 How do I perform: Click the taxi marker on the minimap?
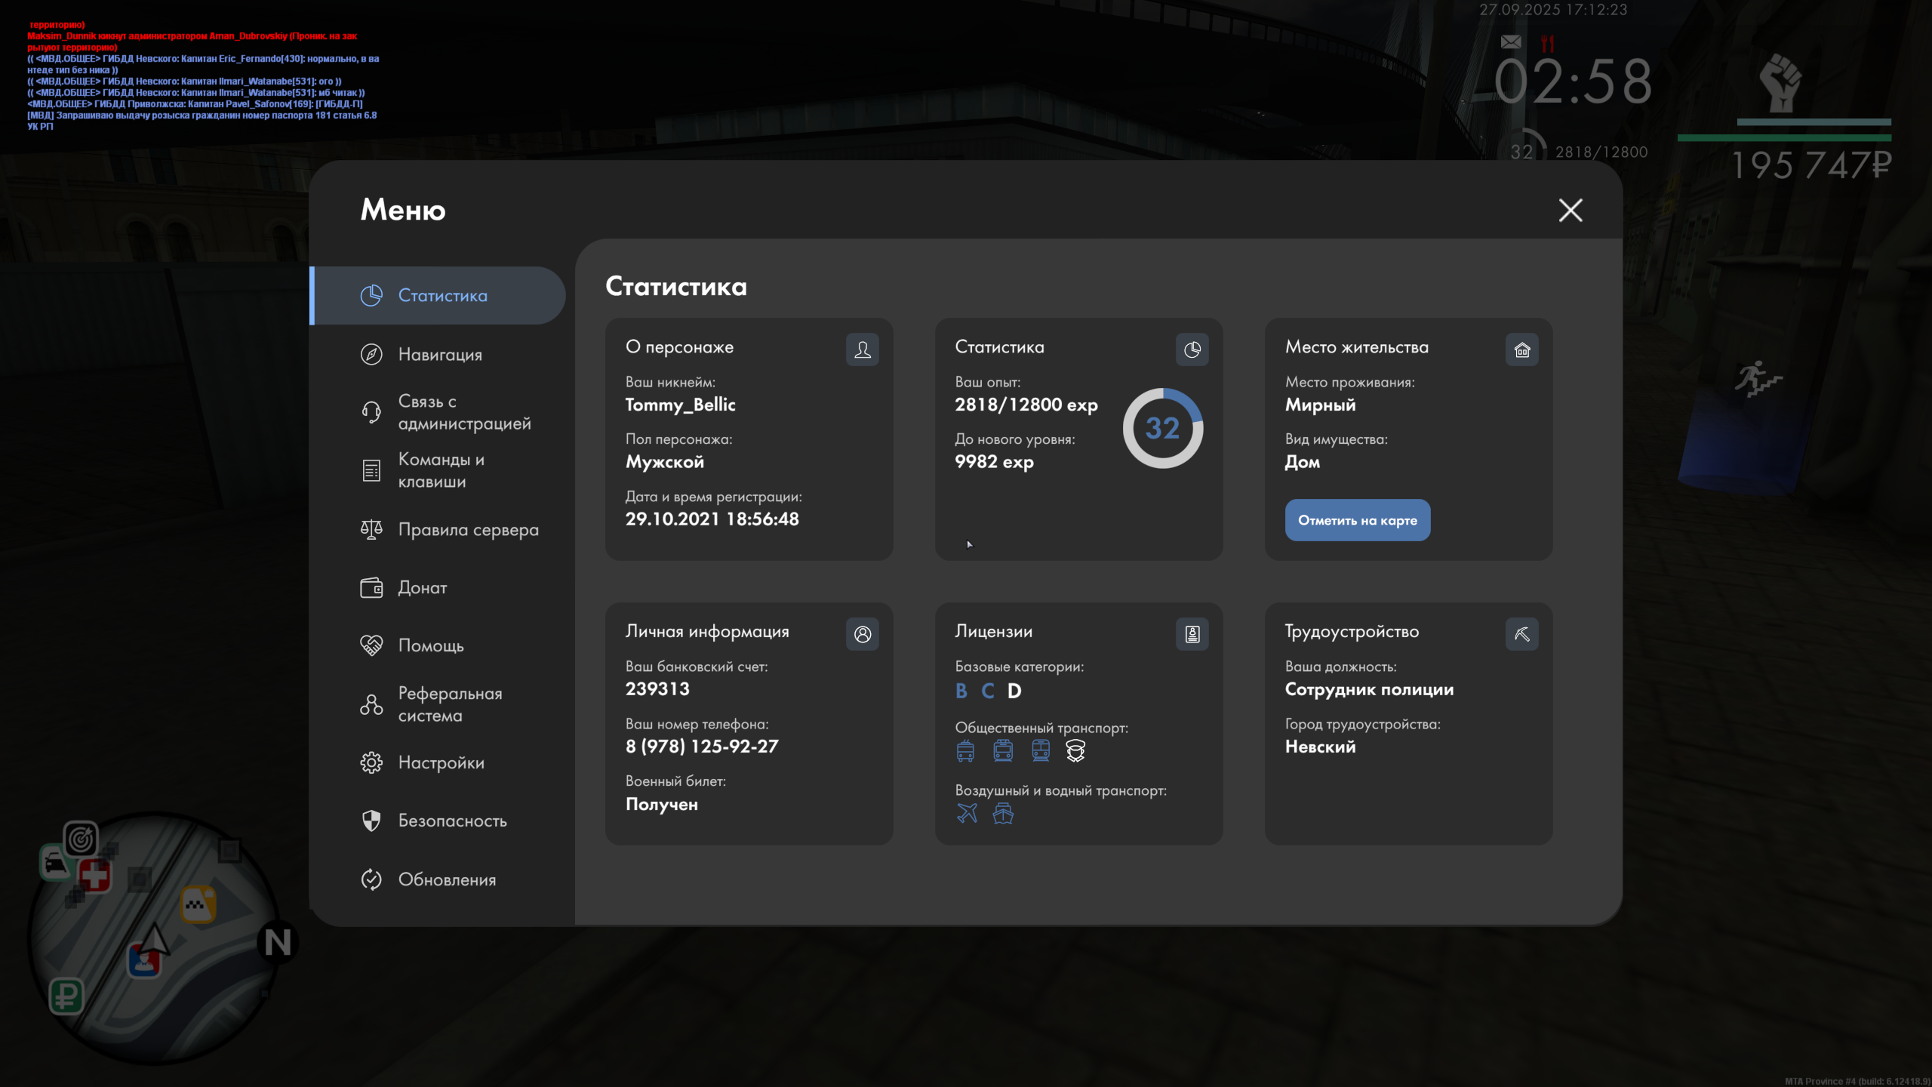(x=198, y=904)
